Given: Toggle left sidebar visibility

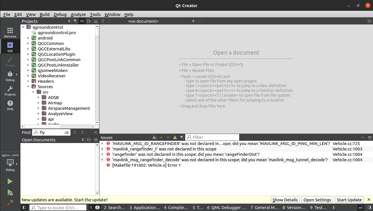Looking at the screenshot, I should click(24, 208).
